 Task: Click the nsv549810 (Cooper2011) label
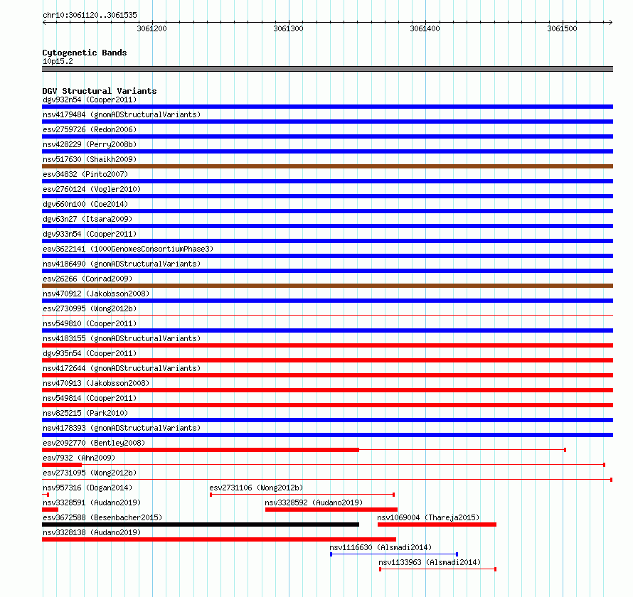[90, 323]
